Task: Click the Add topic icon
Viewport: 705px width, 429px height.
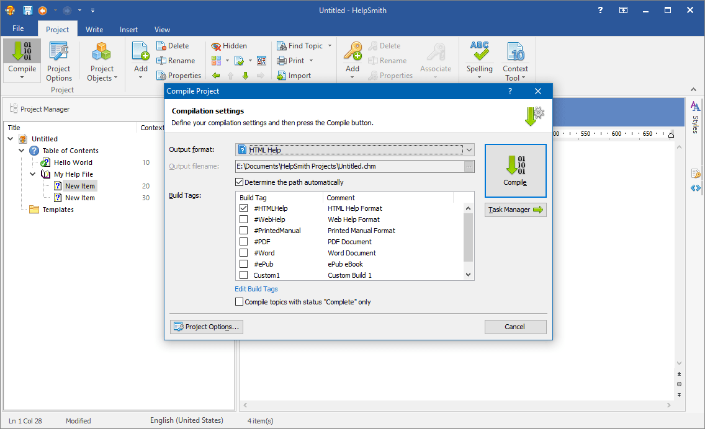Action: [x=140, y=51]
